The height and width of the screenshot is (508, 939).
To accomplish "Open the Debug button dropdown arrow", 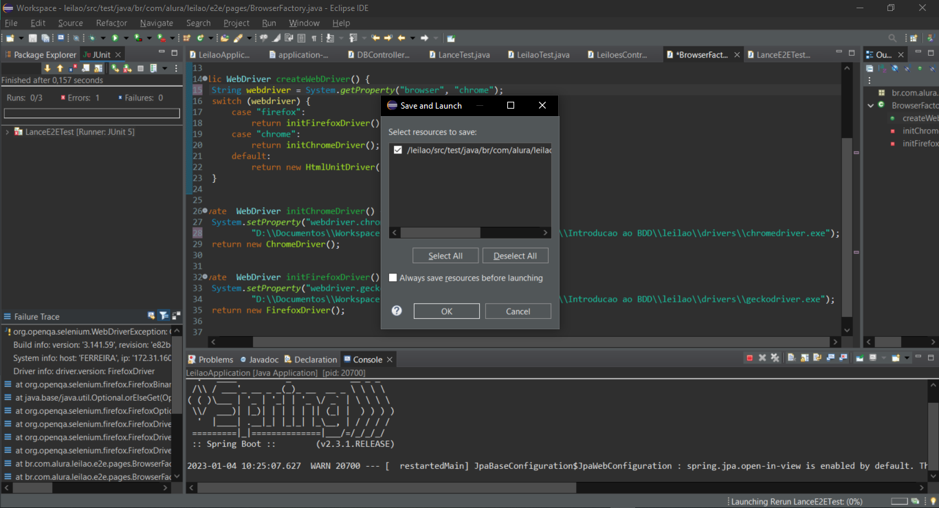I will point(103,38).
